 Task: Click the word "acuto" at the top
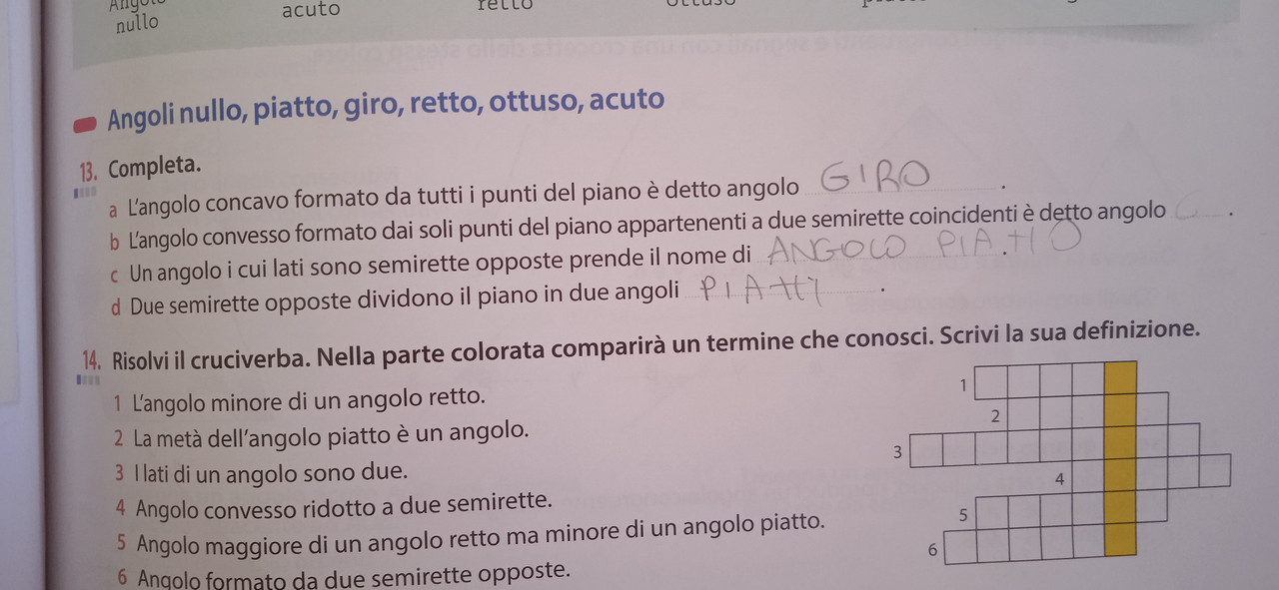click(x=311, y=10)
